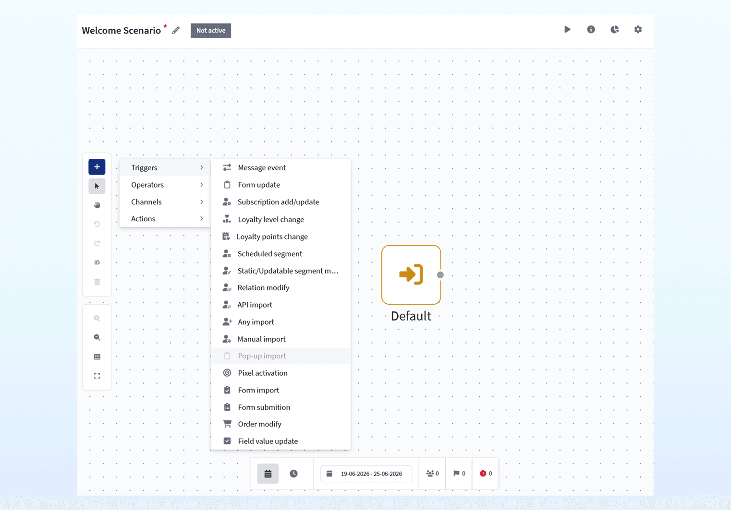This screenshot has height=510, width=731.
Task: Expand the Actions submenu
Action: pyautogui.click(x=165, y=219)
